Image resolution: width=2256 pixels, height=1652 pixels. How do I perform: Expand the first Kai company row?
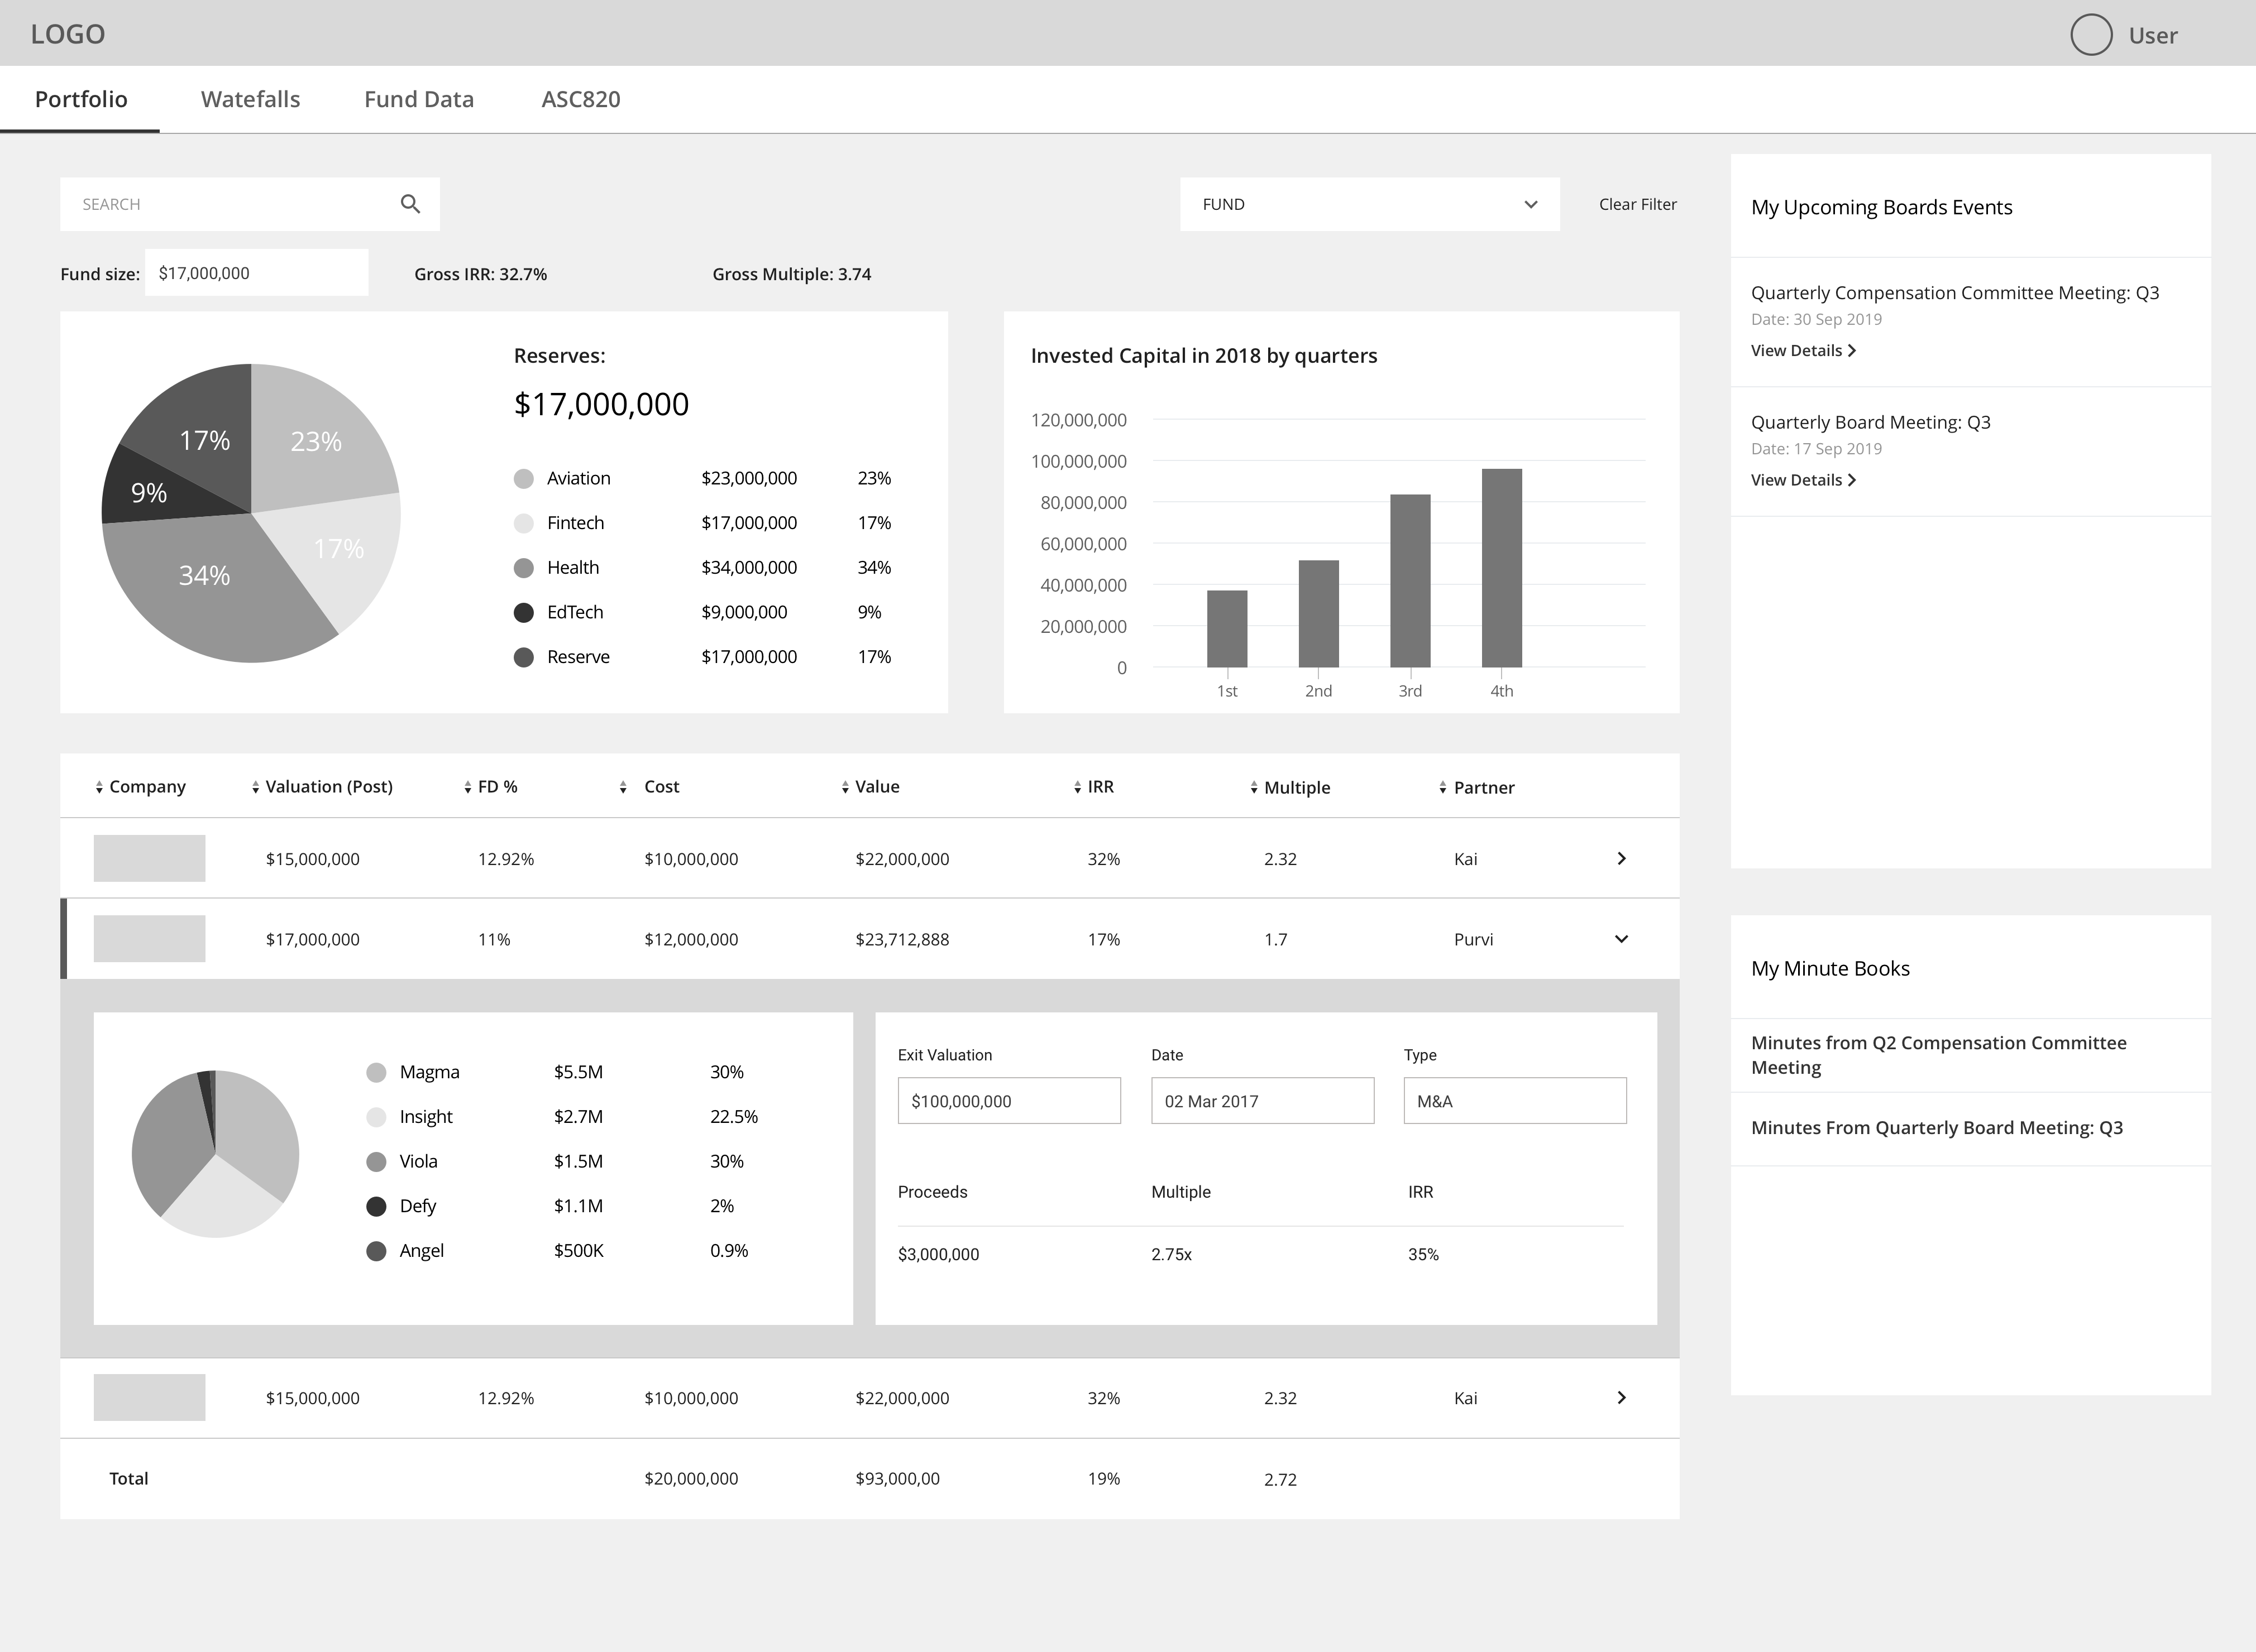(x=1621, y=859)
